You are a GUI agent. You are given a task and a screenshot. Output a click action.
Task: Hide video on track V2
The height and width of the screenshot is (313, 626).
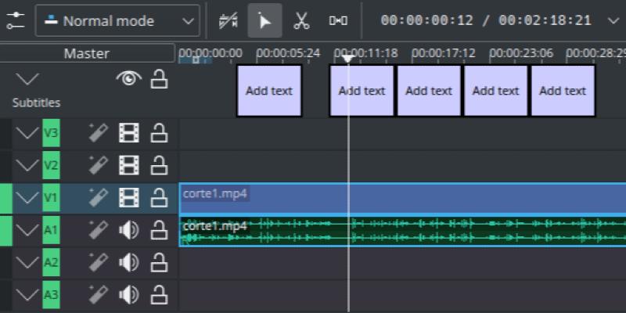129,166
